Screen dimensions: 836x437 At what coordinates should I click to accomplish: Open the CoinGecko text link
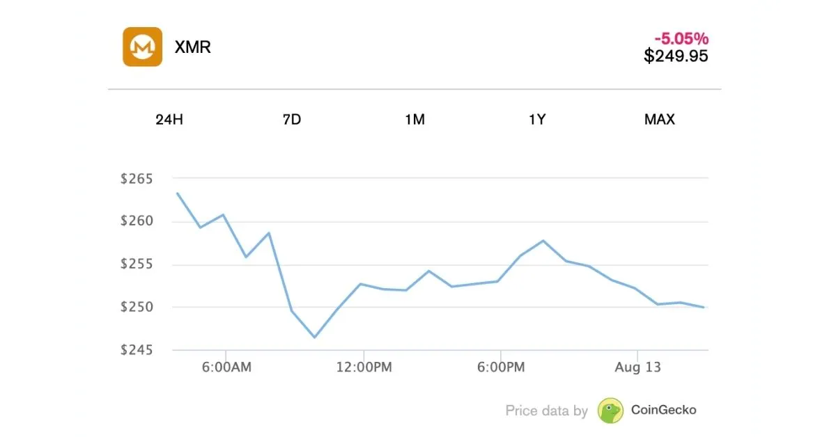663,411
